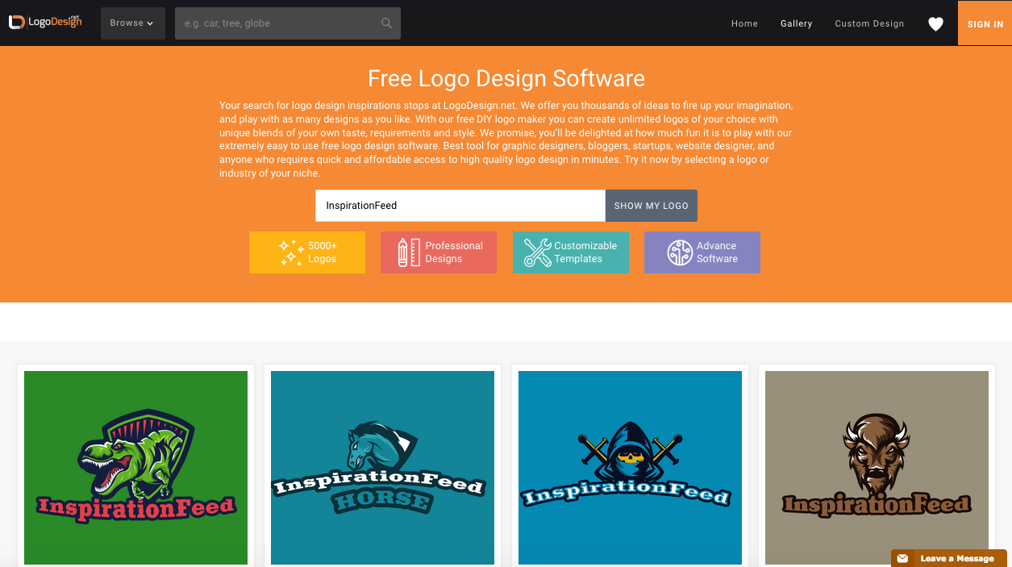The image size is (1012, 567).
Task: Switch to the Gallery page
Action: point(796,23)
